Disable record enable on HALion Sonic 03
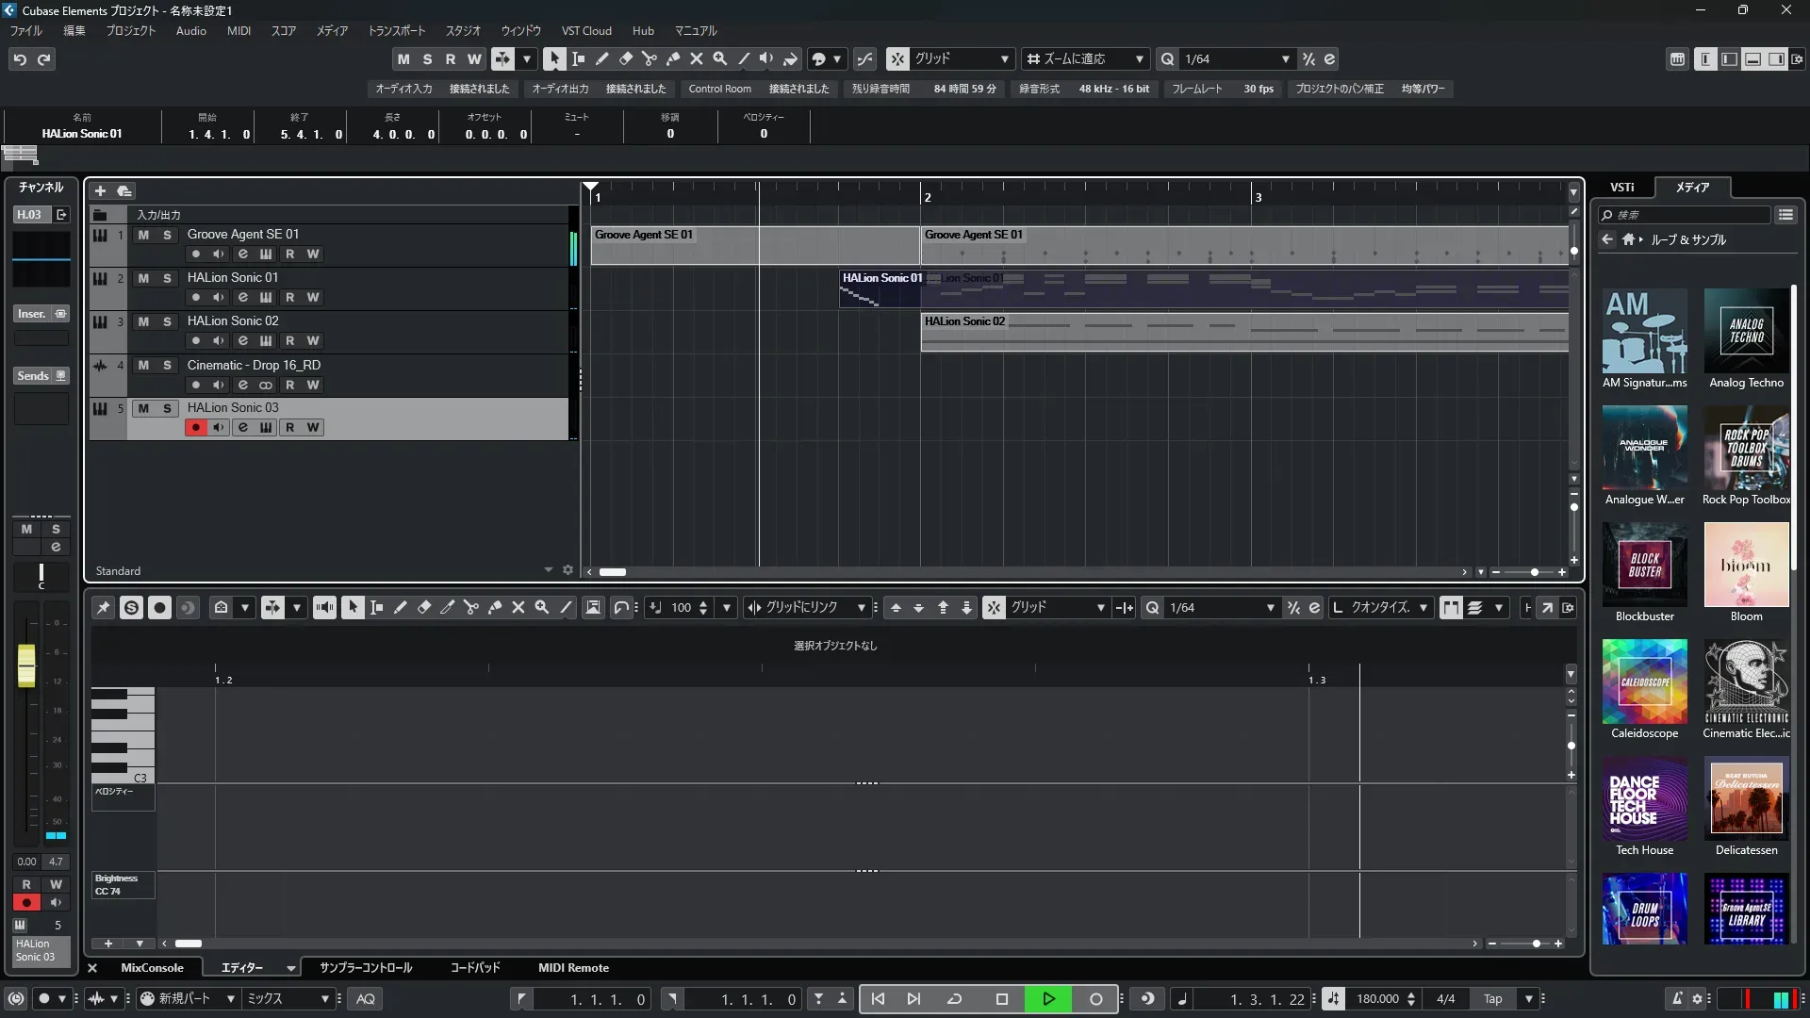The image size is (1810, 1018). coord(196,427)
